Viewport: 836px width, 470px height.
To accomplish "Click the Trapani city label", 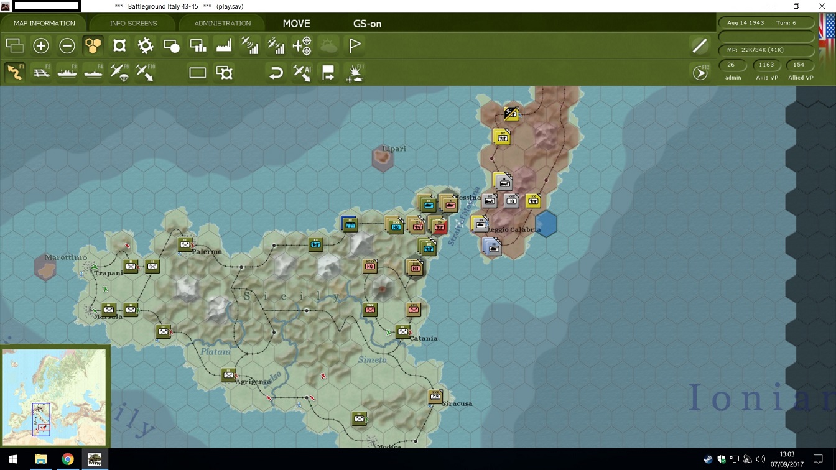I will pos(108,274).
